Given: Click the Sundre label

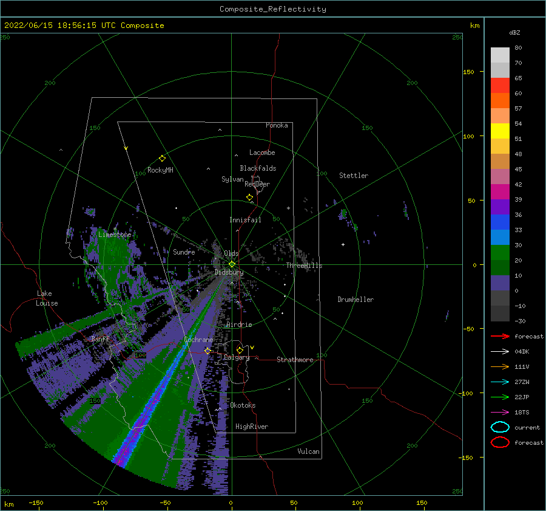Looking at the screenshot, I should point(184,252).
